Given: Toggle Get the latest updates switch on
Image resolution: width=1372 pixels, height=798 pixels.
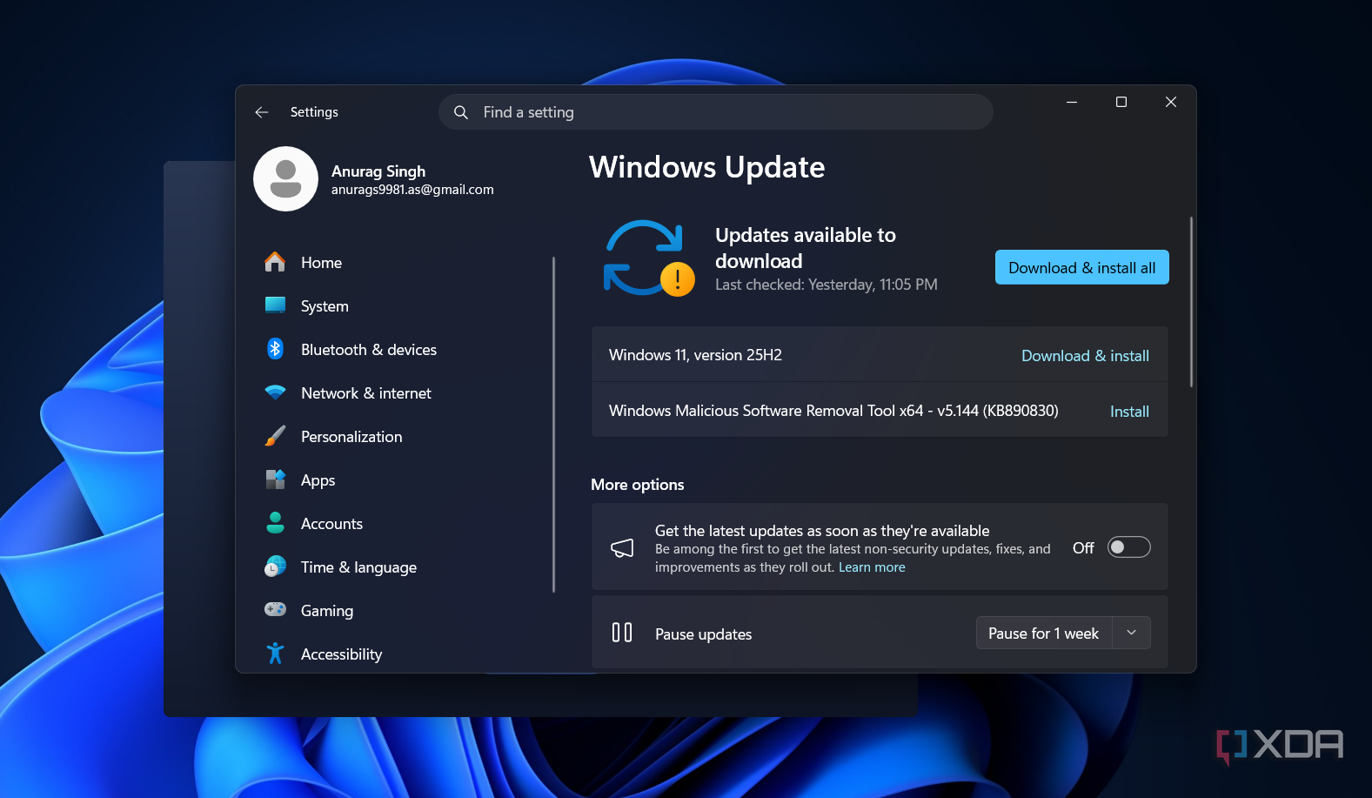Looking at the screenshot, I should coord(1128,547).
